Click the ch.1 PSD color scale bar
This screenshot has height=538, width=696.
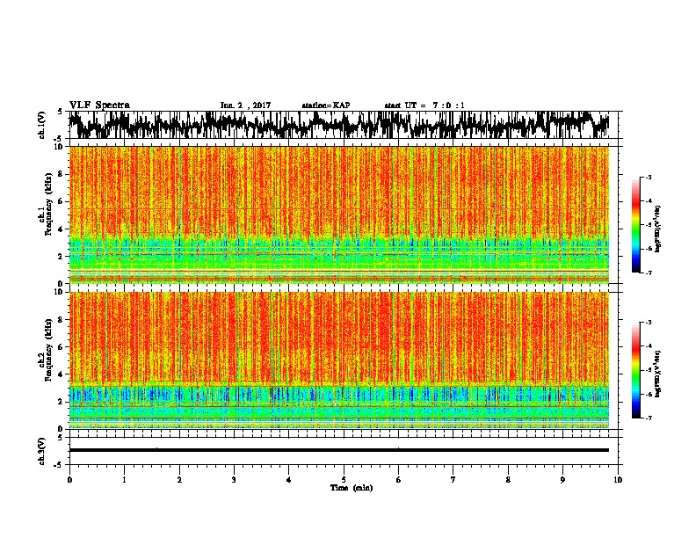[x=635, y=225]
